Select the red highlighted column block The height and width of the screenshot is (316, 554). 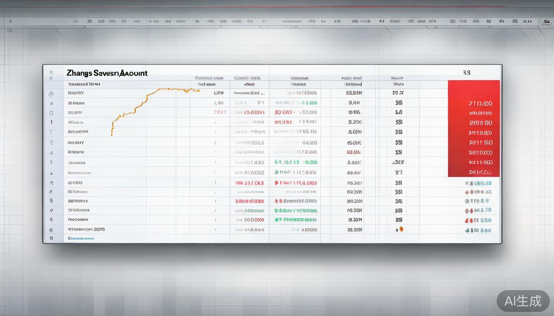(473, 128)
